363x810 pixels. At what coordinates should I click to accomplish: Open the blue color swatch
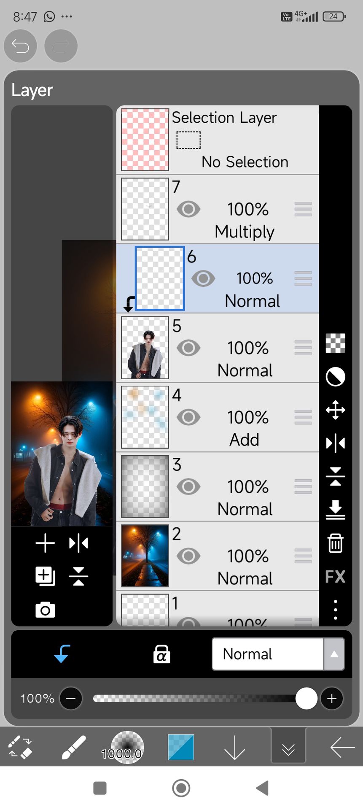point(181,747)
